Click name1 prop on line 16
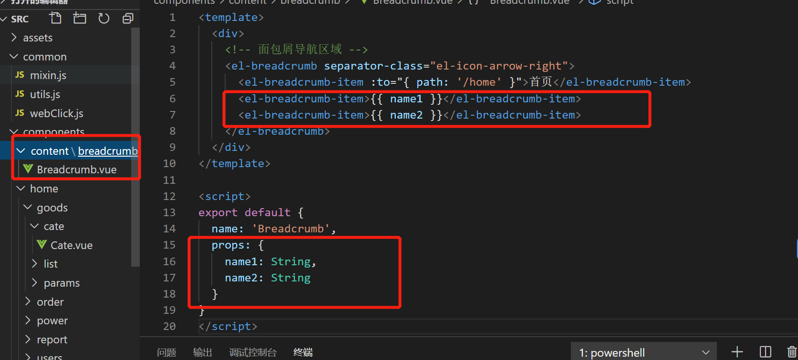This screenshot has height=360, width=798. click(241, 261)
